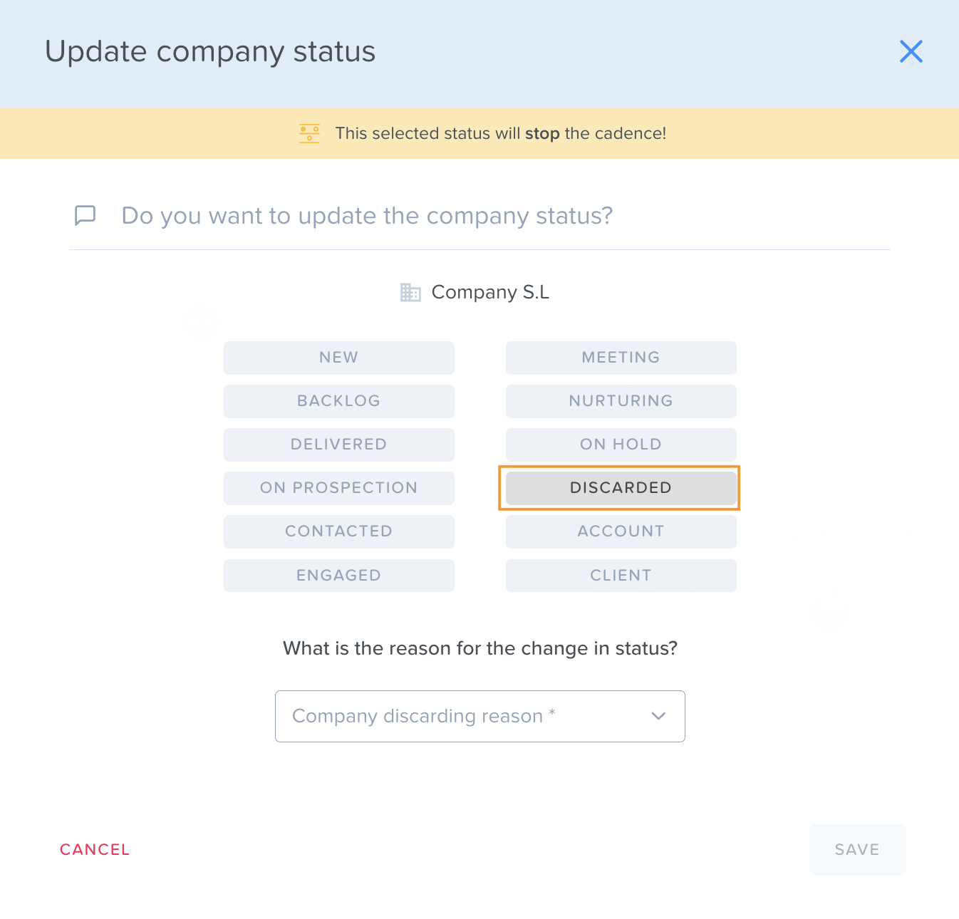The height and width of the screenshot is (919, 959).
Task: Pick the ENGAGED status
Action: coord(339,576)
